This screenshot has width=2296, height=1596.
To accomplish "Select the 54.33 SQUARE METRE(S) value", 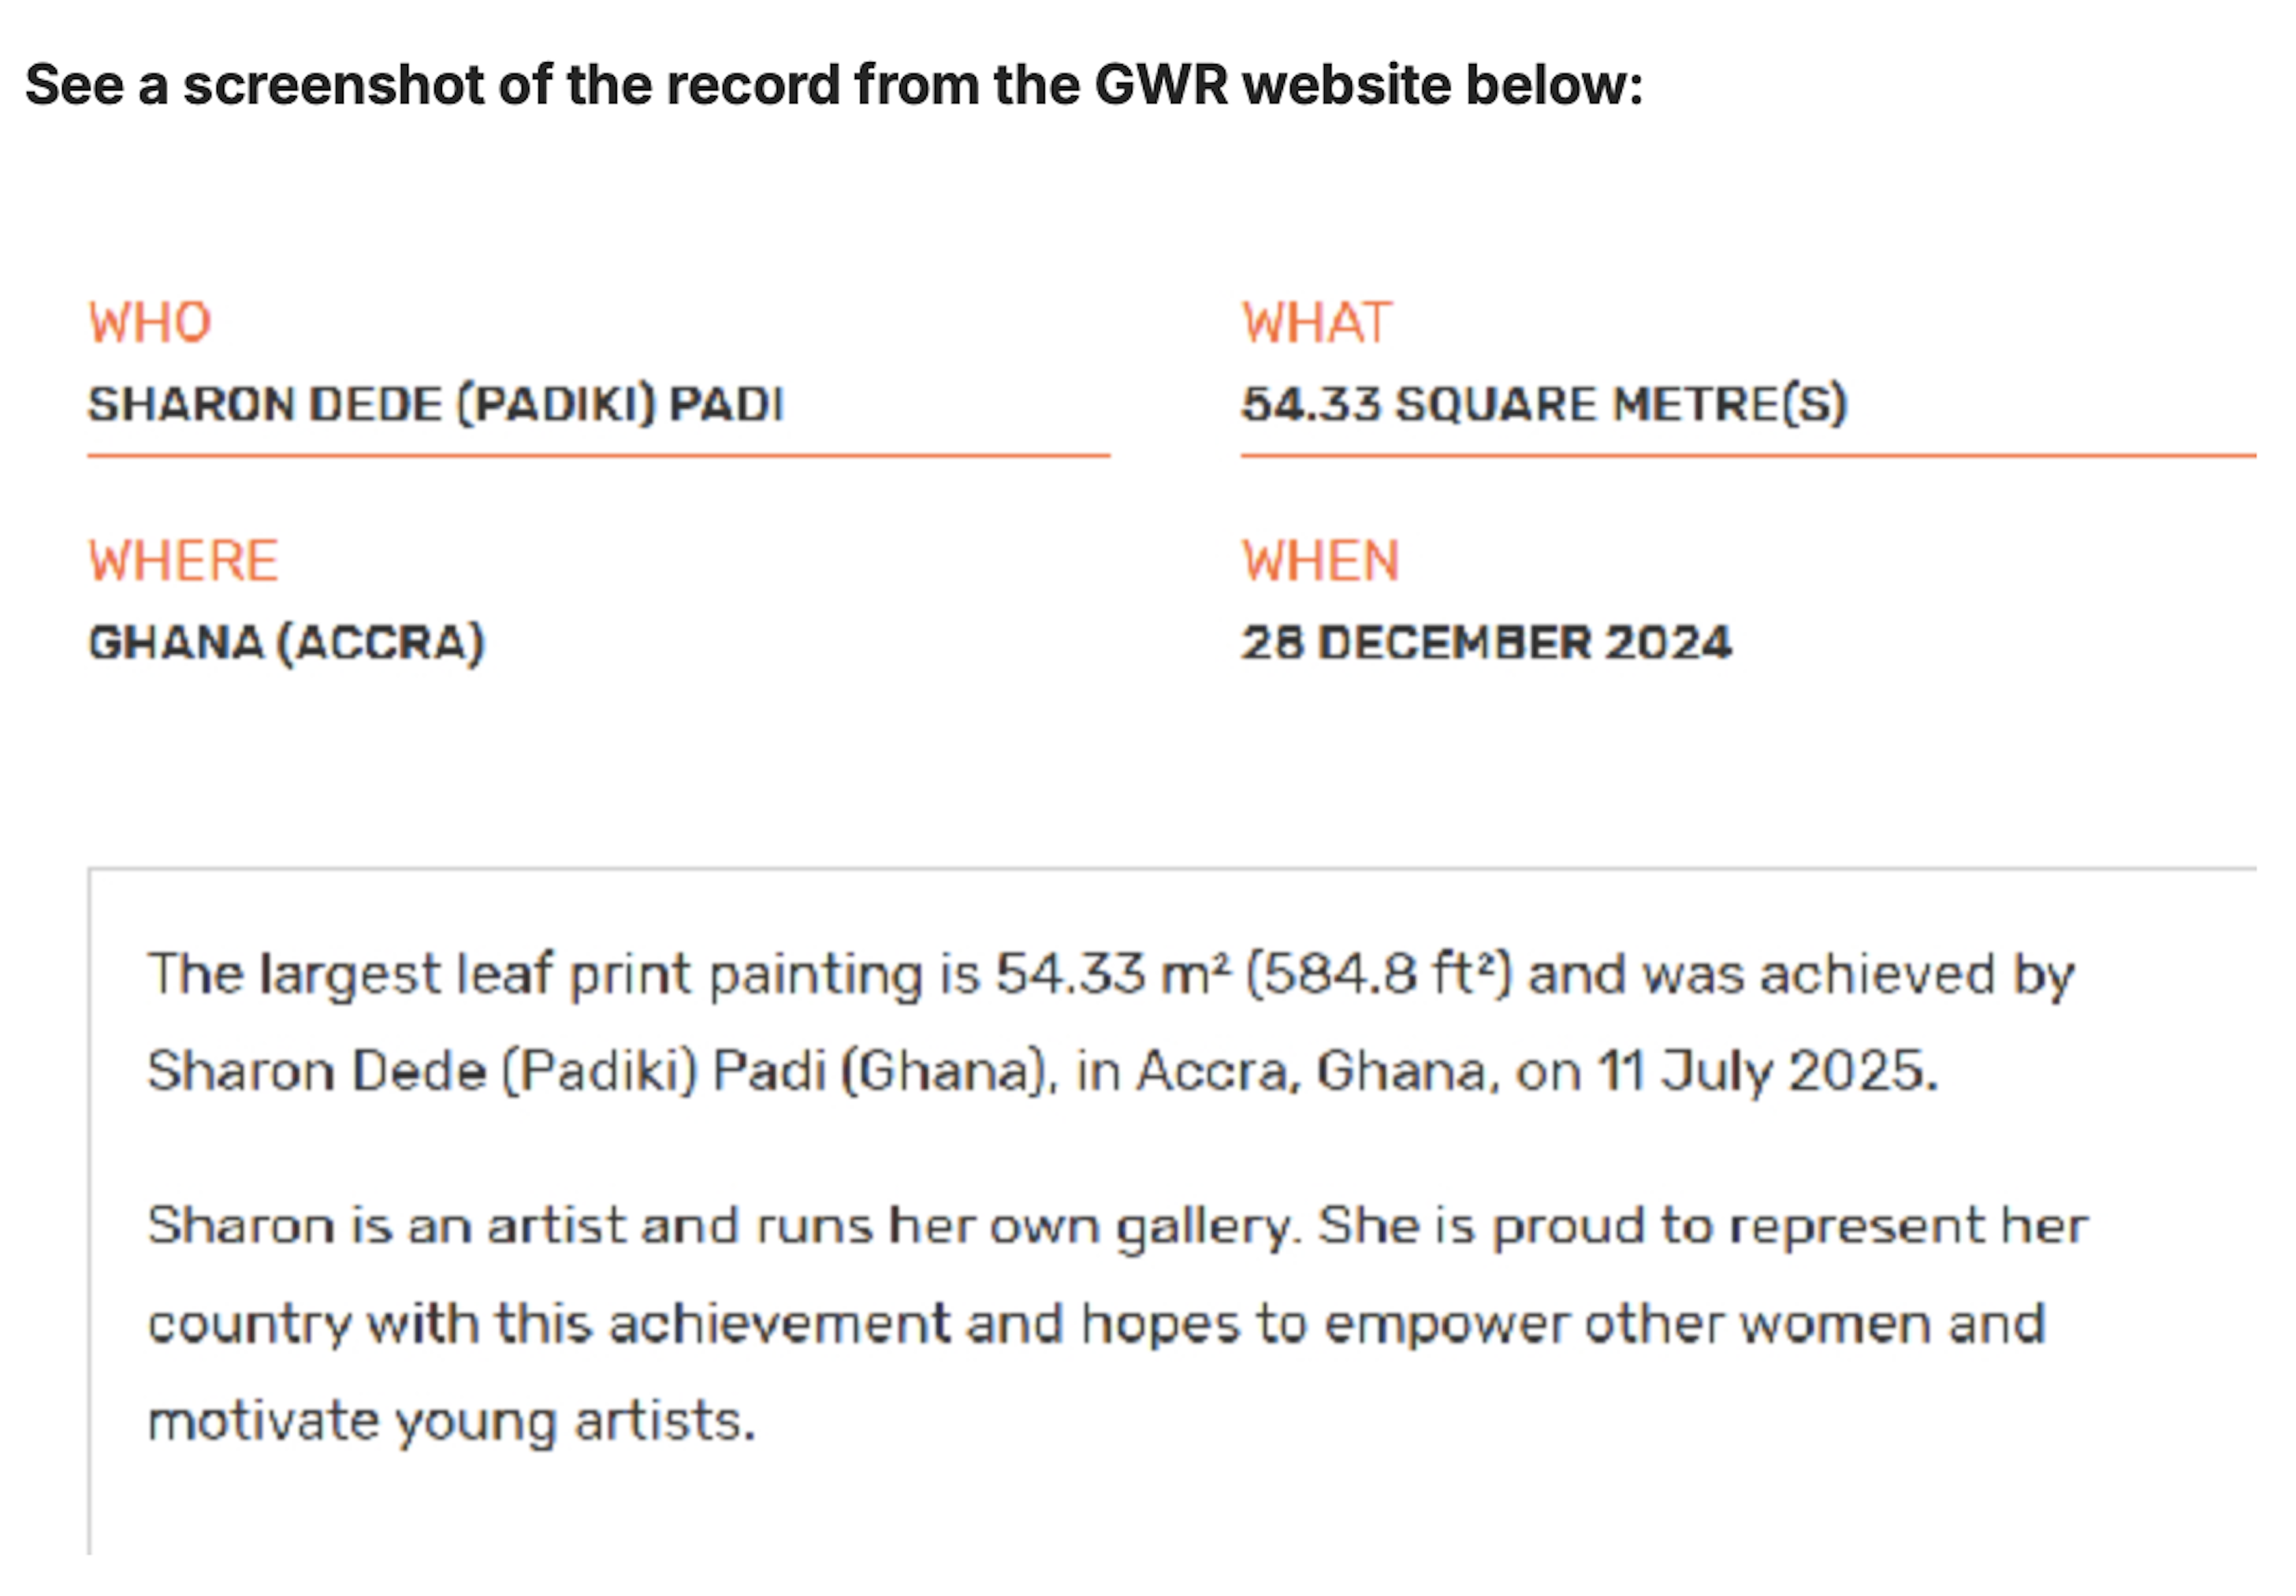I will click(1543, 405).
